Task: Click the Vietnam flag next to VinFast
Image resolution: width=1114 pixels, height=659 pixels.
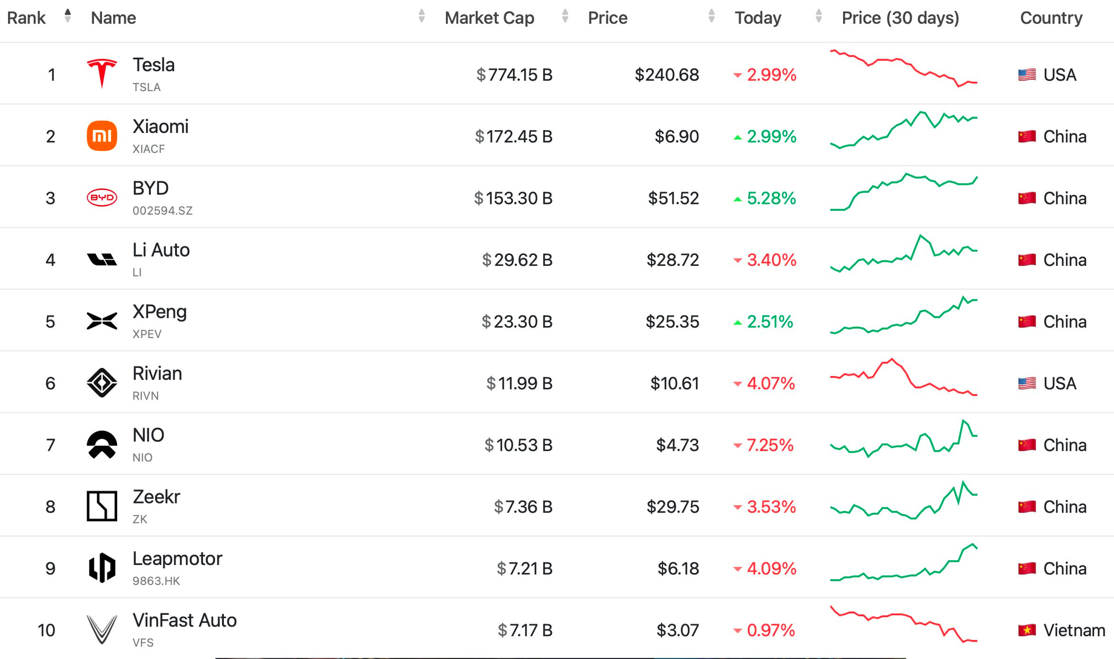Action: tap(1027, 630)
